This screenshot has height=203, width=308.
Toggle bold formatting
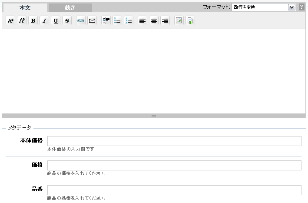pos(33,20)
